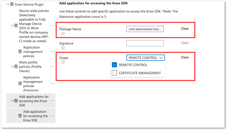The width and height of the screenshot is (227, 130).
Task: Click the Add applications for accessing group icon
Action: point(16,101)
